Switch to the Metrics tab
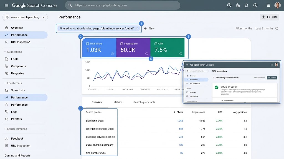The height and width of the screenshot is (159, 284). click(x=118, y=102)
